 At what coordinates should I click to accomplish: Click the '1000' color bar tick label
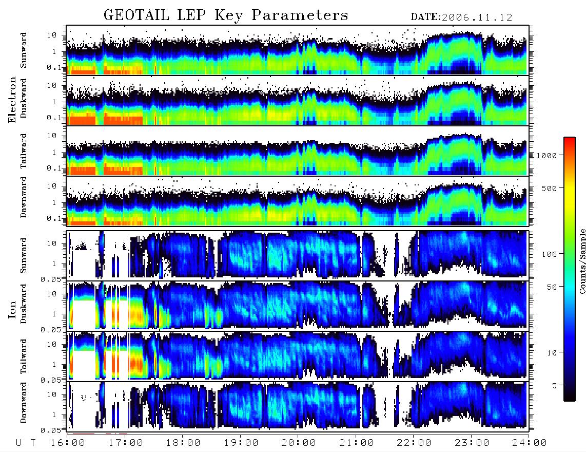pos(546,155)
